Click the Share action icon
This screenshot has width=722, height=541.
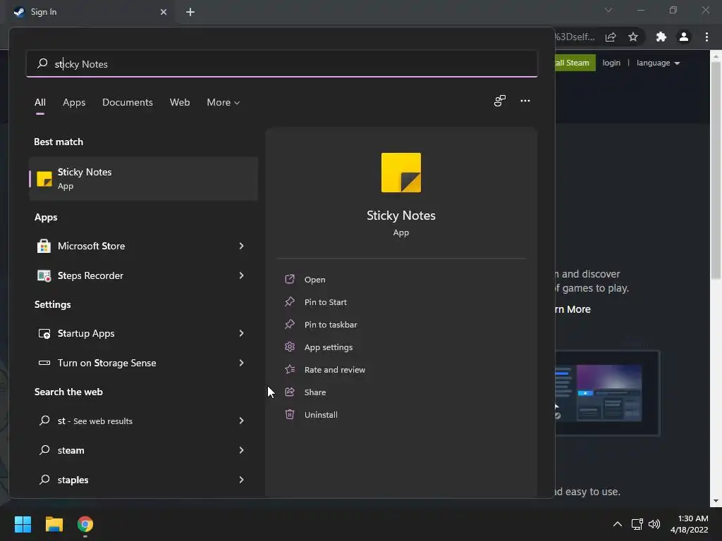coord(290,392)
